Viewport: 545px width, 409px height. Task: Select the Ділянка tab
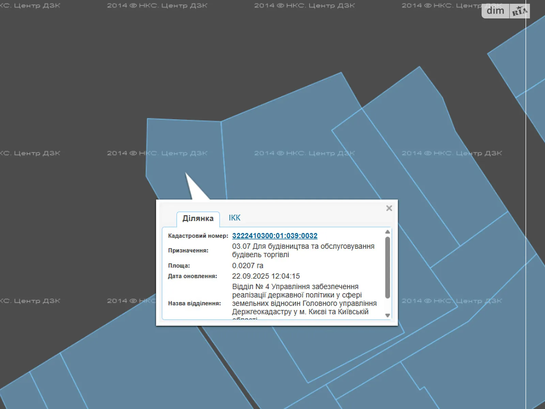[198, 218]
